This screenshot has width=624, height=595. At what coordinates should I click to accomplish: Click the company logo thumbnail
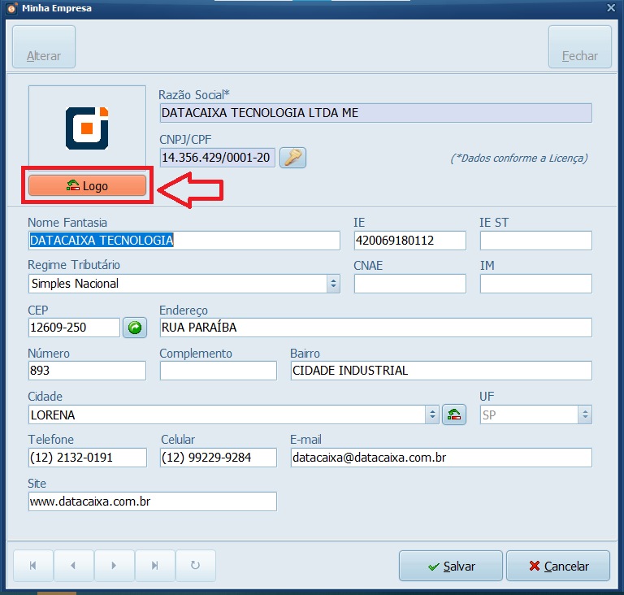(x=87, y=127)
